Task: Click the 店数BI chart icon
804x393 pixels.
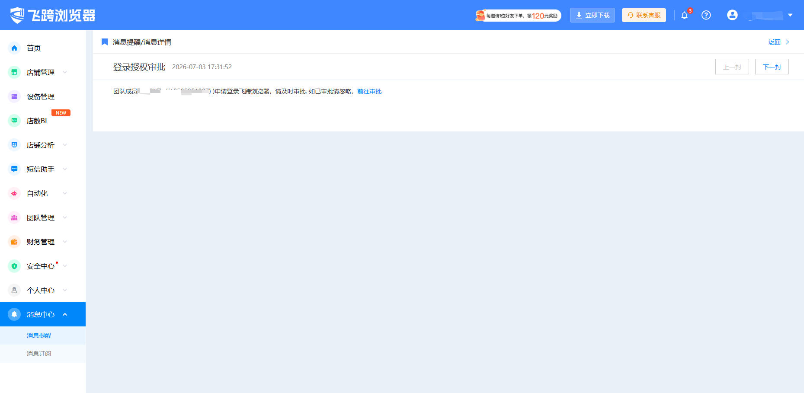Action: click(x=14, y=121)
